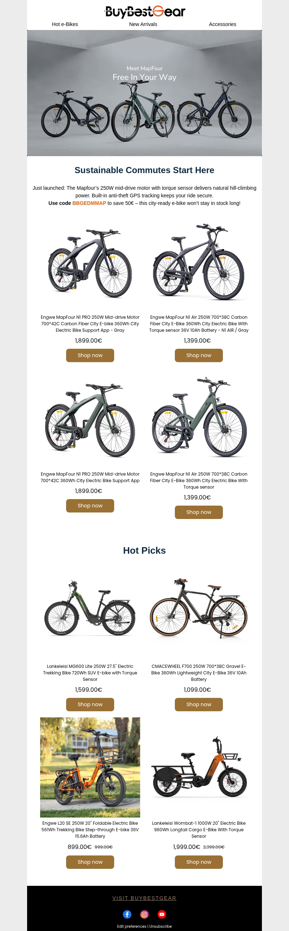The height and width of the screenshot is (931, 289).
Task: Open the Edit preferences link
Action: [131, 926]
